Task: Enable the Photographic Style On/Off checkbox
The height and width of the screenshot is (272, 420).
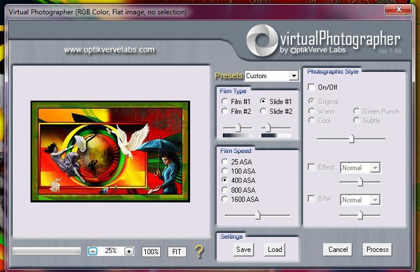Action: [x=311, y=87]
